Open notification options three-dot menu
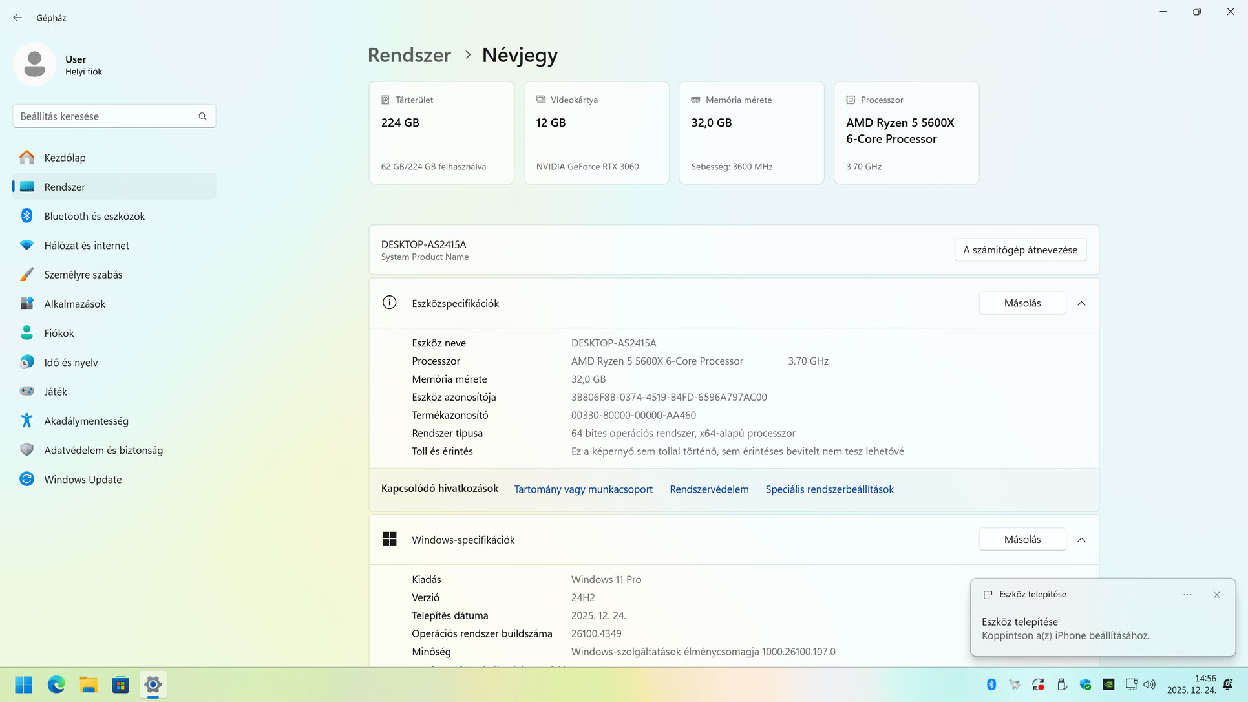Image resolution: width=1248 pixels, height=702 pixels. 1187,595
